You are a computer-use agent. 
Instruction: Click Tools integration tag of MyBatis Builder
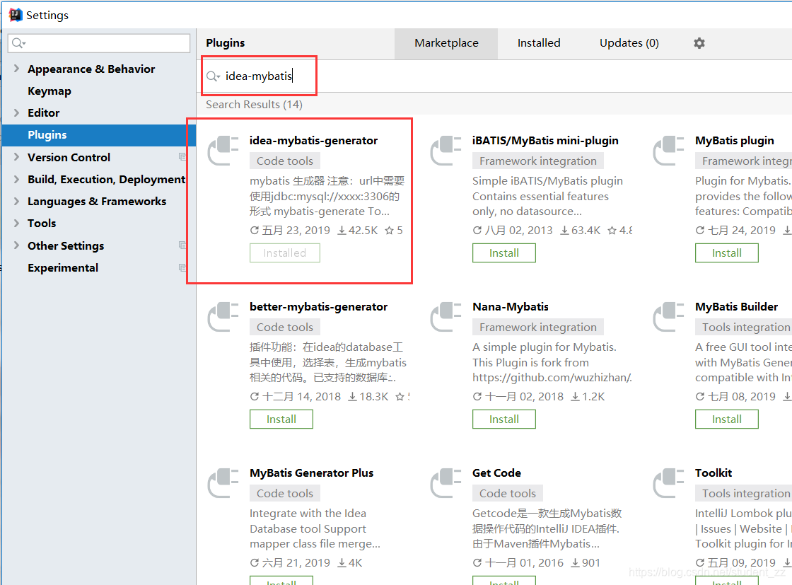click(743, 328)
